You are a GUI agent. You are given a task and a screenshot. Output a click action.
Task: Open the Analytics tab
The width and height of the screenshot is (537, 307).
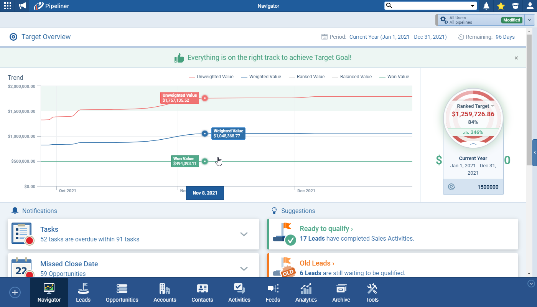click(306, 293)
